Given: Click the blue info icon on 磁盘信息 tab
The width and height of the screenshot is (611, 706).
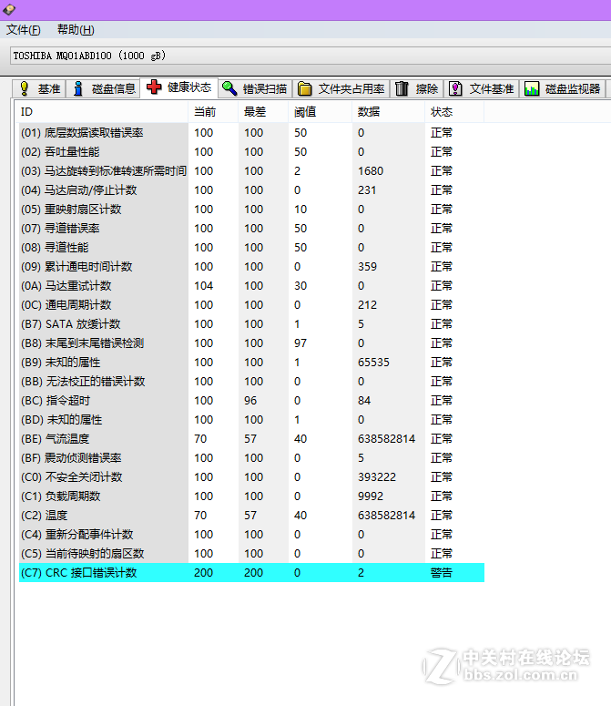Looking at the screenshot, I should coord(77,88).
